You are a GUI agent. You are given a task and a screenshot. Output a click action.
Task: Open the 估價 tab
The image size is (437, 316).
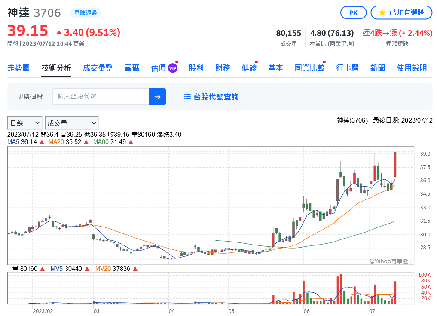[158, 68]
